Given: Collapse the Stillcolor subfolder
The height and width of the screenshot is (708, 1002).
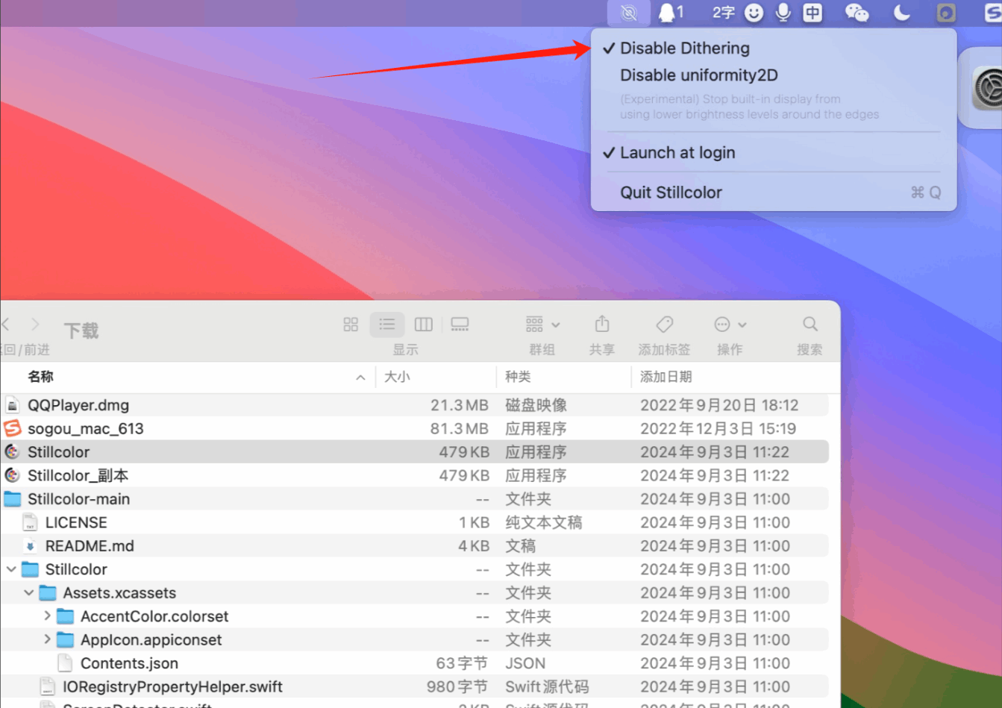Looking at the screenshot, I should point(11,569).
